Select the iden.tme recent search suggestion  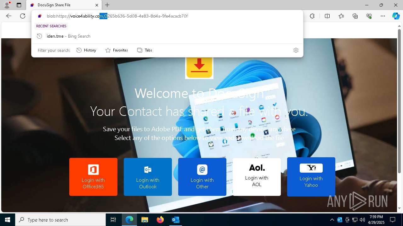[167, 36]
